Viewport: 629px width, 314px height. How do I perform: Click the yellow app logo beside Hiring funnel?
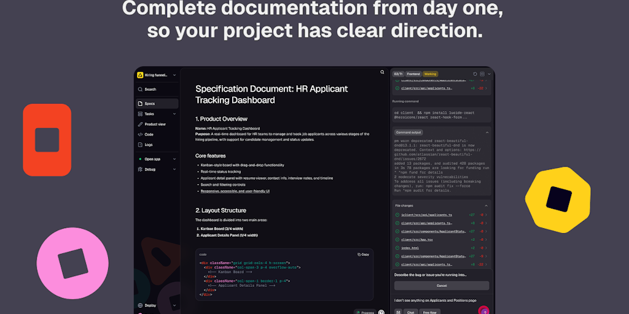tap(140, 75)
